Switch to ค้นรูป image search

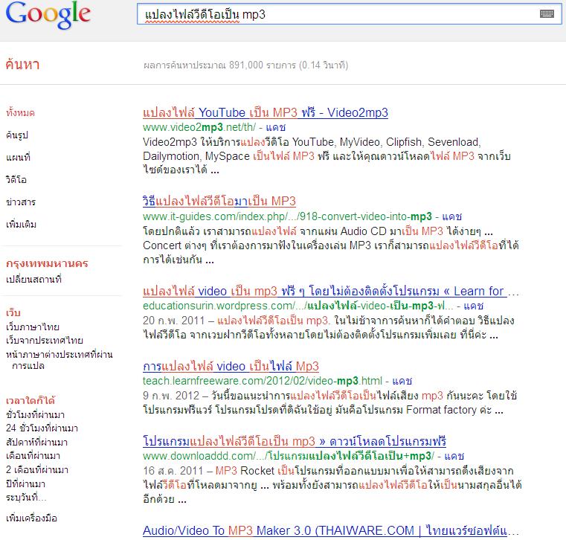point(17,135)
